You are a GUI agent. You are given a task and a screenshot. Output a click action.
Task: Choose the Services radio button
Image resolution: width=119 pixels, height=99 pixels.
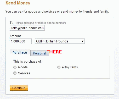click(15, 73)
